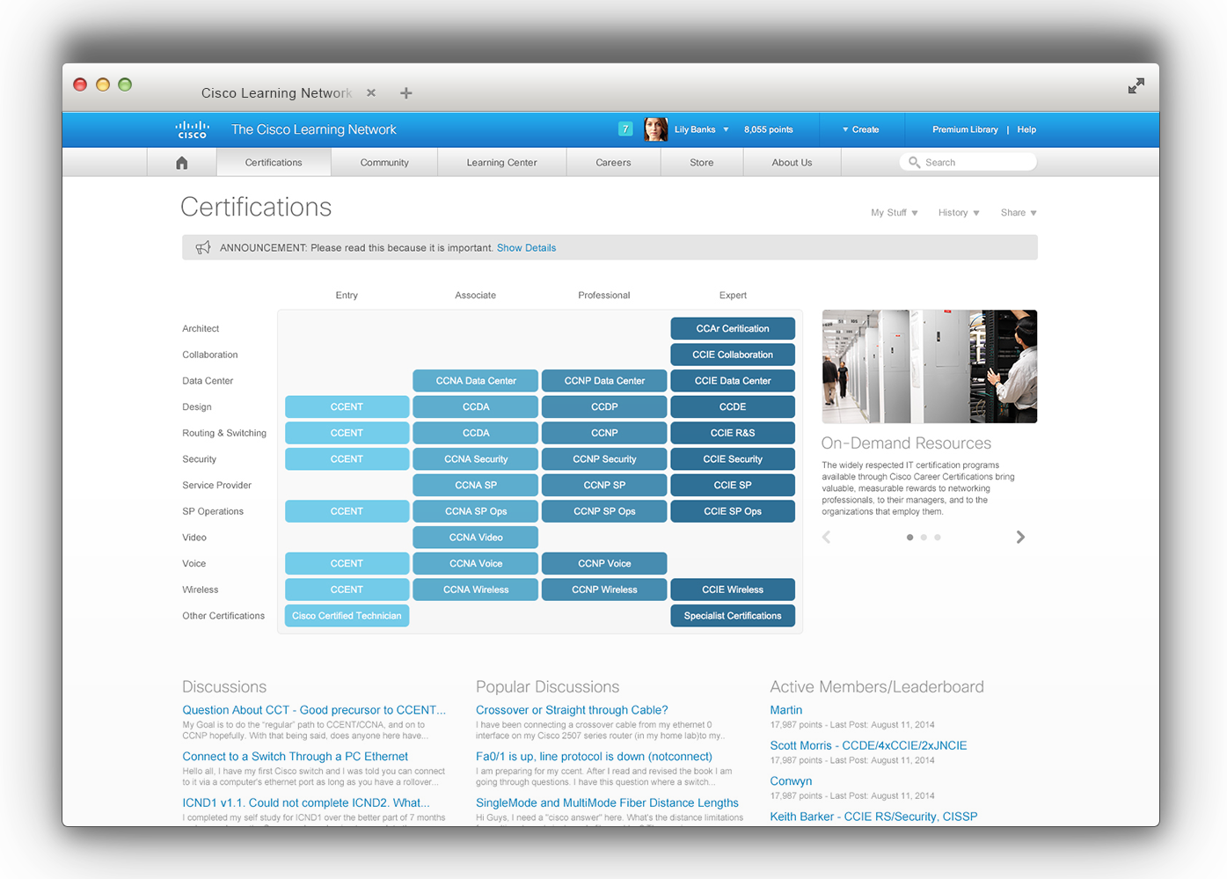Expand Share dropdown
The width and height of the screenshot is (1227, 879).
1019,213
